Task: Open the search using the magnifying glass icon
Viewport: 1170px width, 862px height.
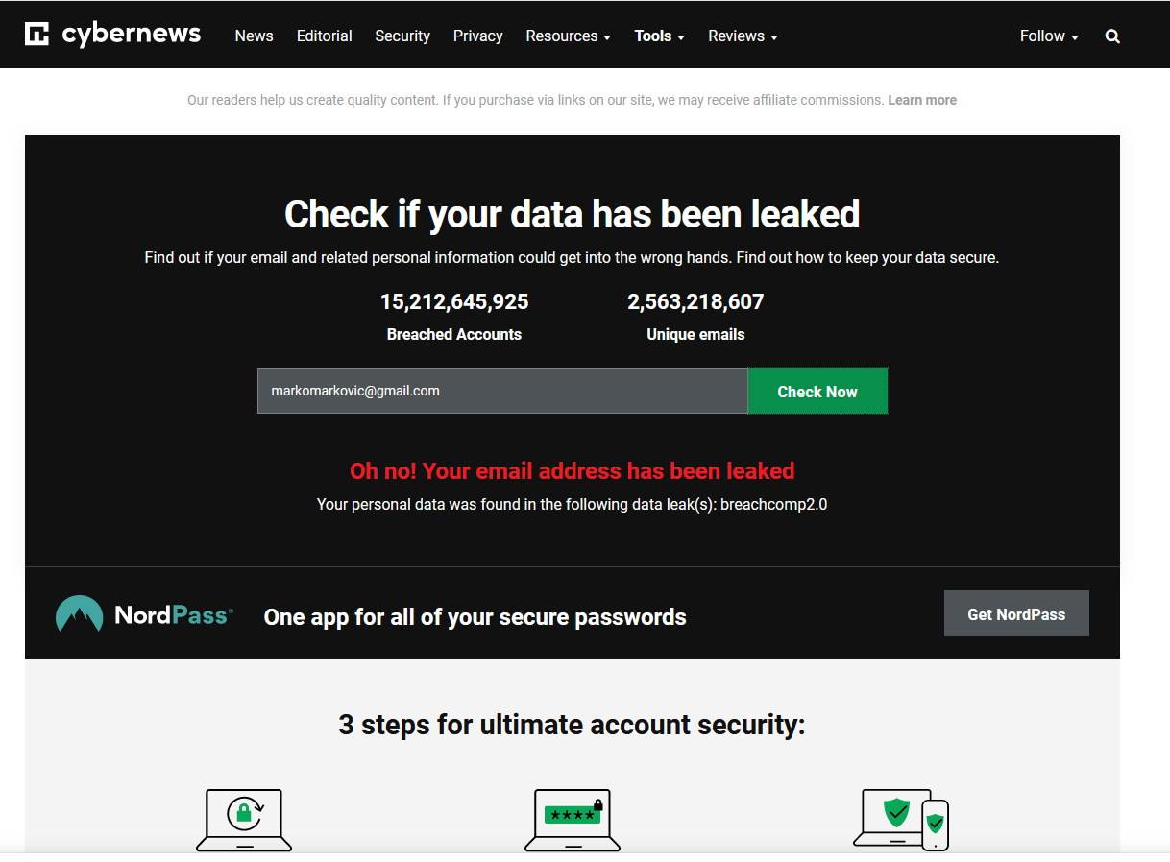Action: coord(1111,36)
